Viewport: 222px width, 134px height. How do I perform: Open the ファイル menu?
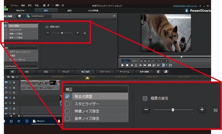14,6
